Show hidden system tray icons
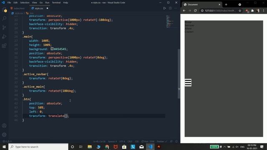This screenshot has height=150, width=267. pos(224,147)
